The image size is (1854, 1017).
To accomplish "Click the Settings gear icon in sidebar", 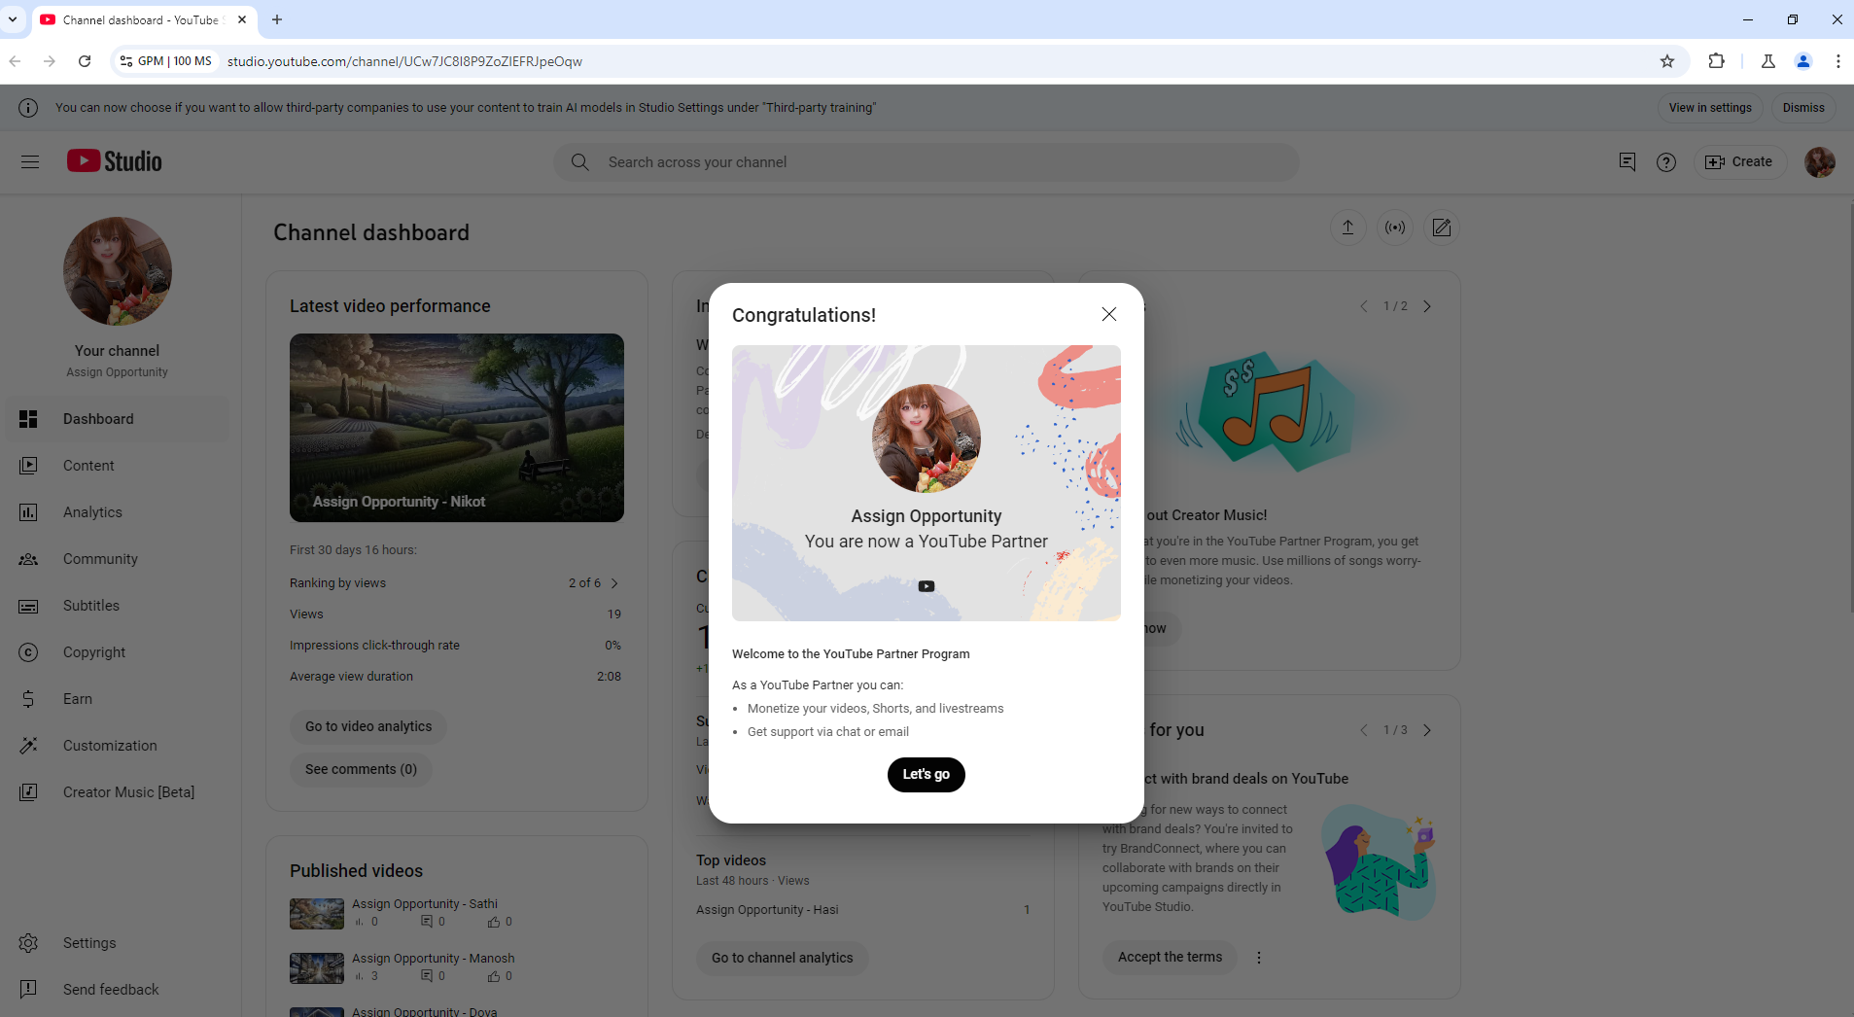I will tap(28, 943).
